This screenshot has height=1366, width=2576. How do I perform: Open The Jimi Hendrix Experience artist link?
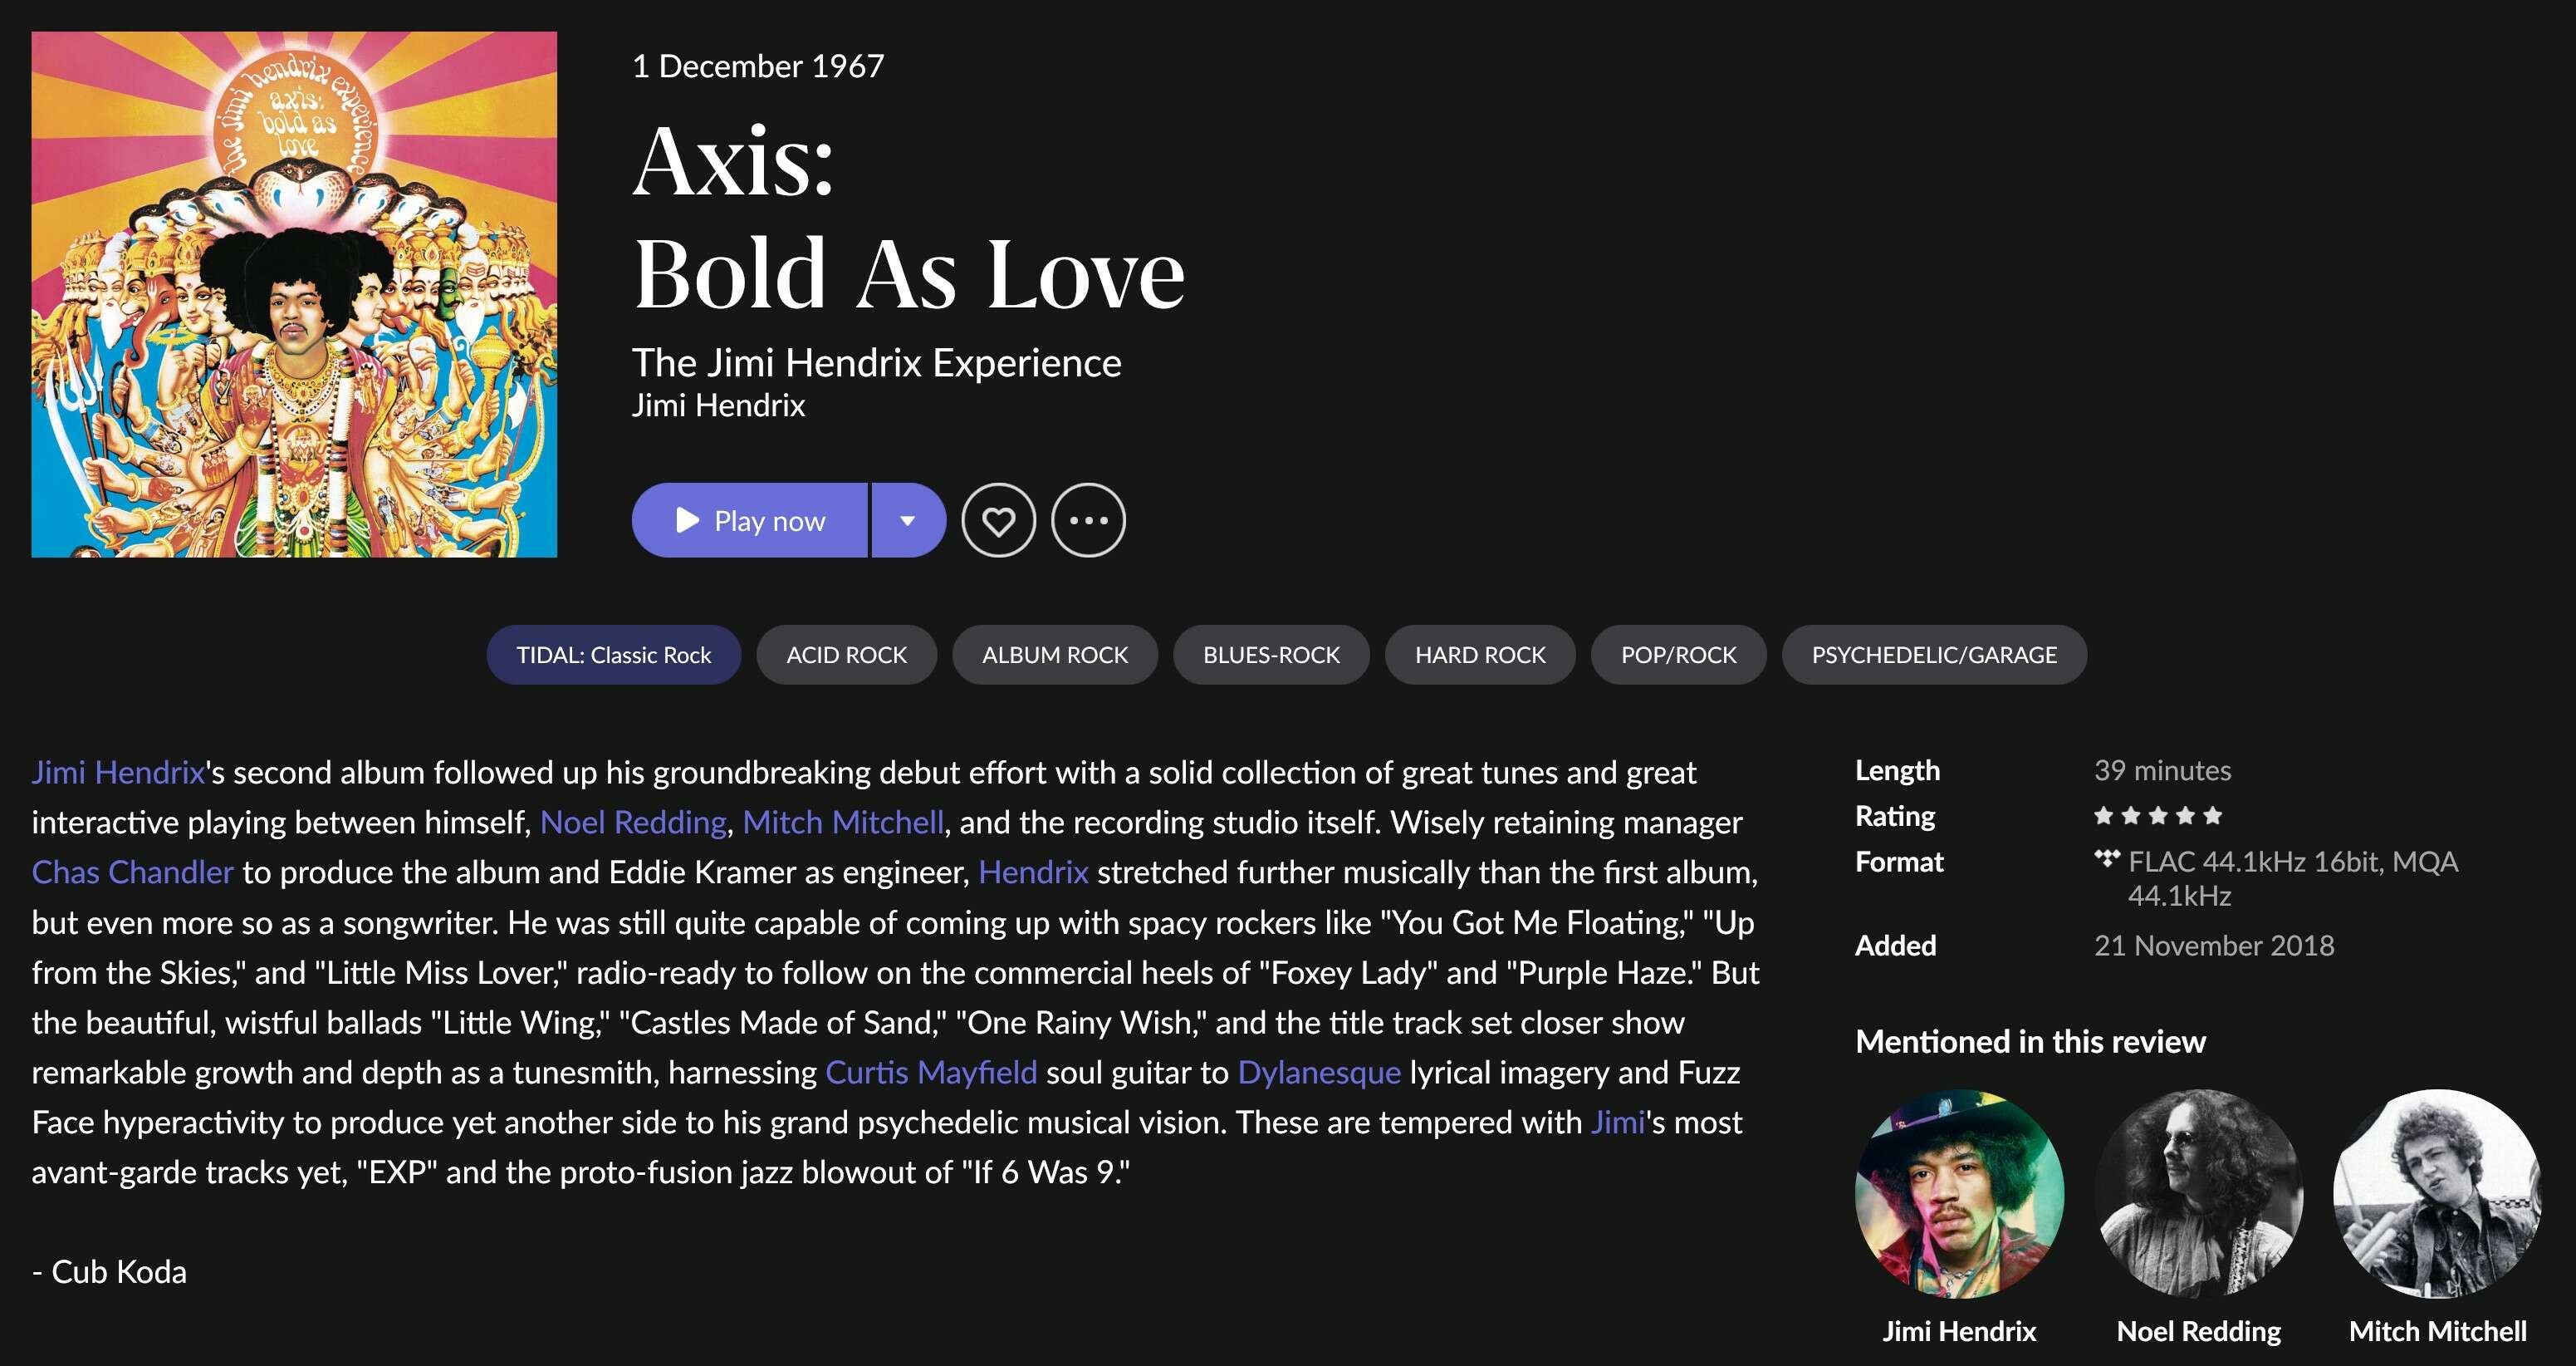(x=876, y=362)
